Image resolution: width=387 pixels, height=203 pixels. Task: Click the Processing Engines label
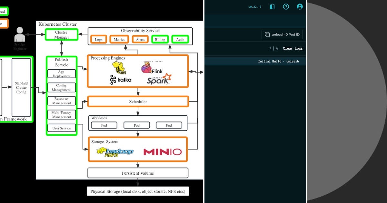(x=107, y=58)
